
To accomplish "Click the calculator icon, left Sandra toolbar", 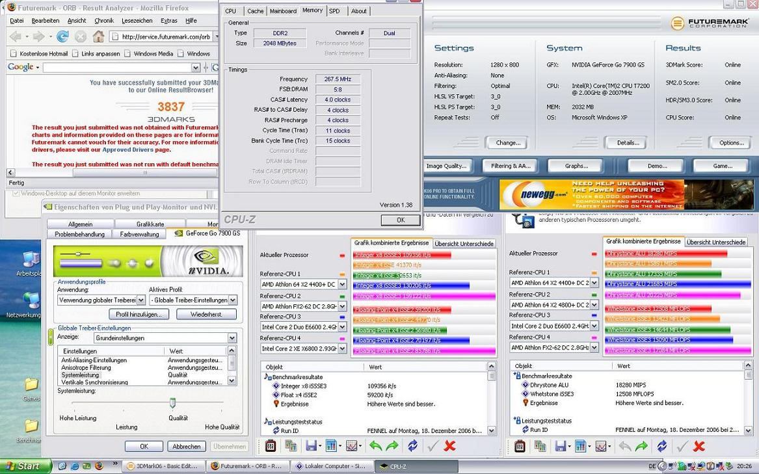I will [271, 445].
